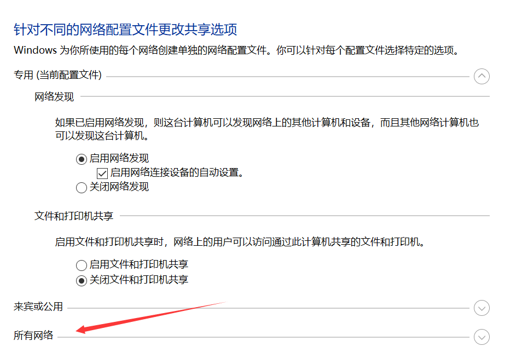
Task: Select 启用网络发现 radio button
Action: (x=82, y=159)
